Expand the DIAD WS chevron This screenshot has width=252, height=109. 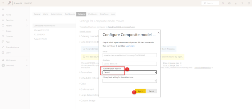pos(27,65)
